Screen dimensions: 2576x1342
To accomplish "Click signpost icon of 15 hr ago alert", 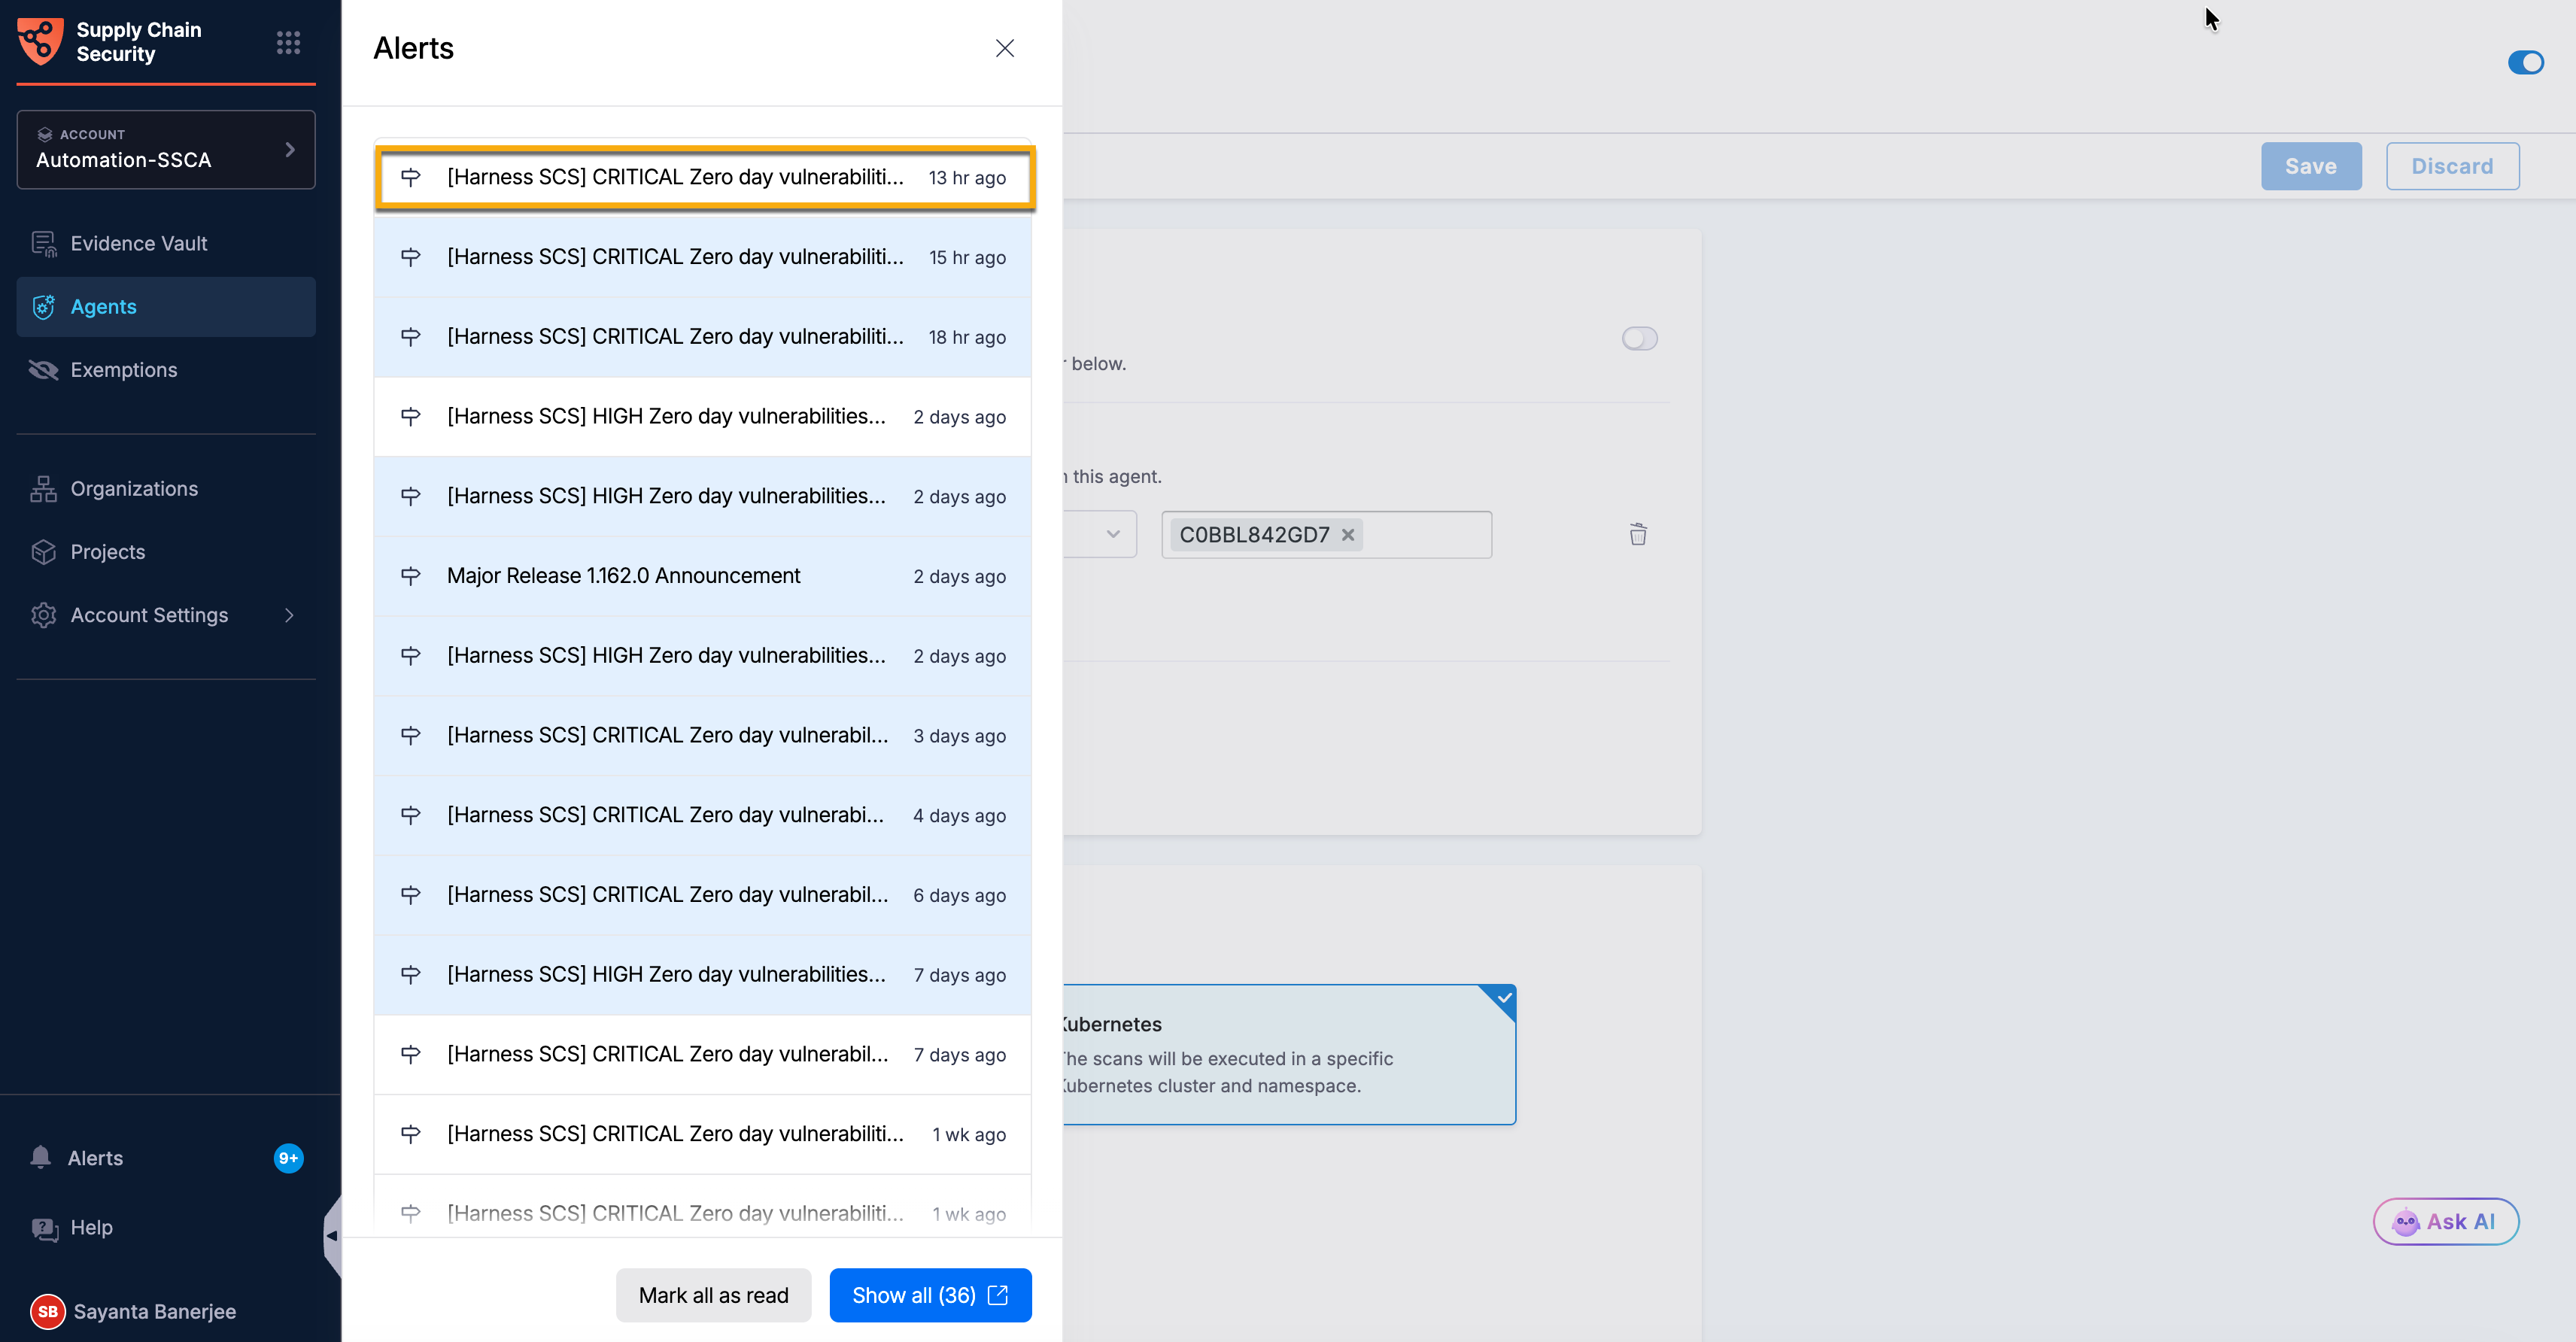I will tap(410, 257).
